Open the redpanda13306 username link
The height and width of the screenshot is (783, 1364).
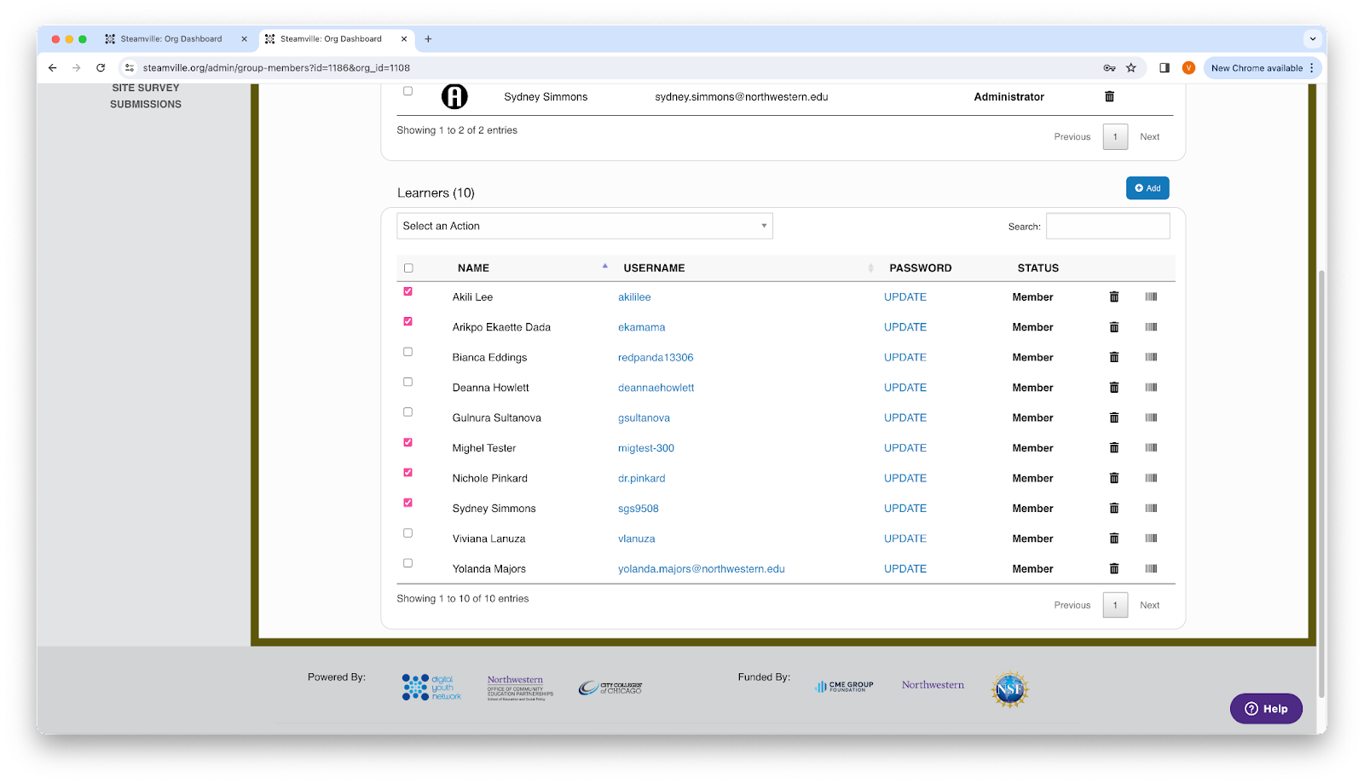click(656, 357)
